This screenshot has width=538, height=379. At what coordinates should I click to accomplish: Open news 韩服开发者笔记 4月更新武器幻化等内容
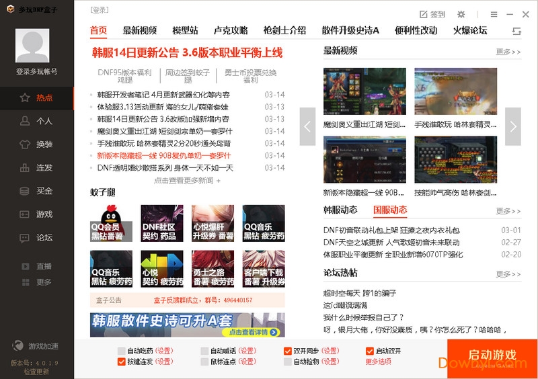[x=163, y=95]
